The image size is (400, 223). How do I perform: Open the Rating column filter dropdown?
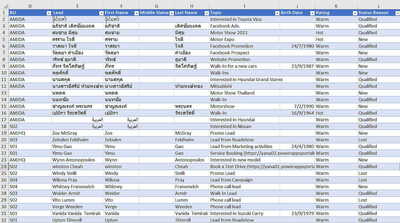coord(355,13)
